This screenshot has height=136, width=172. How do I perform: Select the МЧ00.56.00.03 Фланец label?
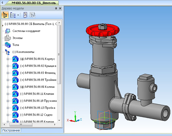point(38,73)
